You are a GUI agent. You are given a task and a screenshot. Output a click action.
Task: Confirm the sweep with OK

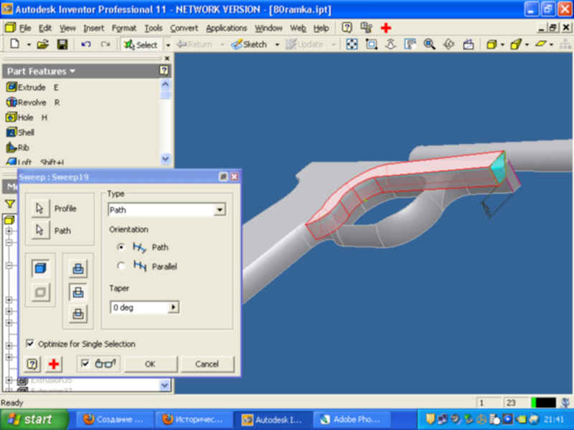(150, 364)
